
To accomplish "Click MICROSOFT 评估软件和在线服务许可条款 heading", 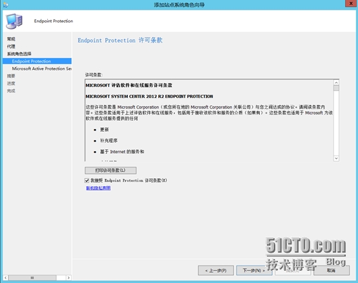I will pyautogui.click(x=129, y=85).
